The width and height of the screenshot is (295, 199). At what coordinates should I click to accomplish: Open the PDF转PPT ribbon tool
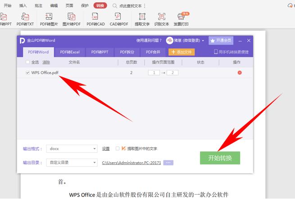coord(5,19)
